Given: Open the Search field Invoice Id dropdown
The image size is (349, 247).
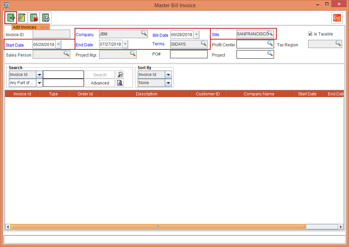Looking at the screenshot, I should [x=39, y=75].
